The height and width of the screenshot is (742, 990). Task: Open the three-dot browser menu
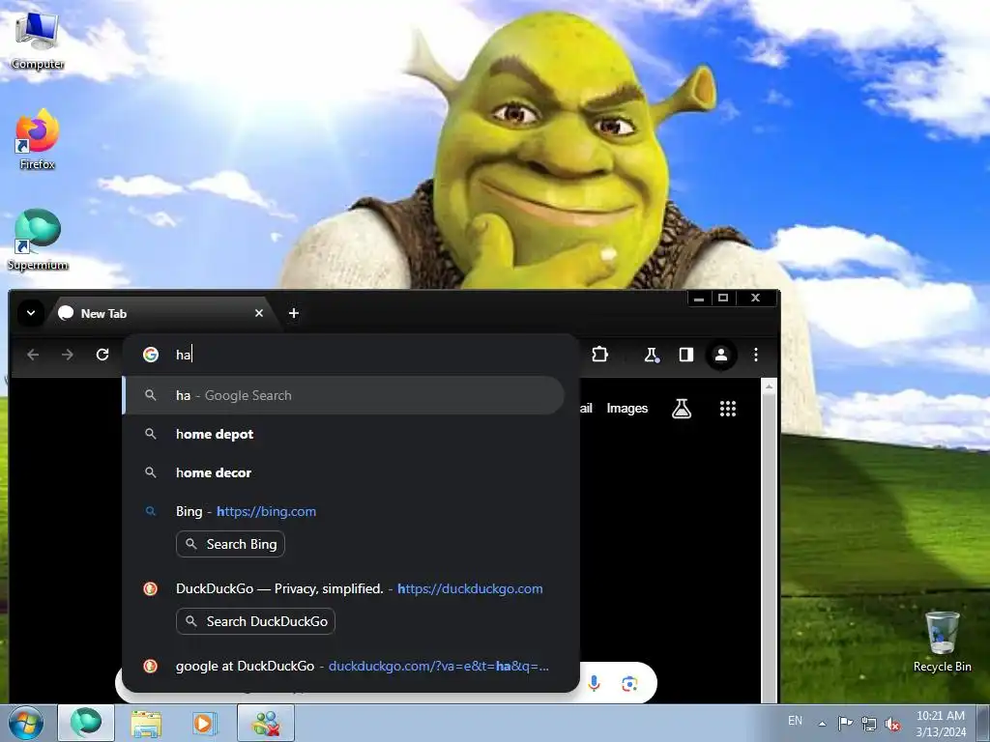pyautogui.click(x=756, y=355)
